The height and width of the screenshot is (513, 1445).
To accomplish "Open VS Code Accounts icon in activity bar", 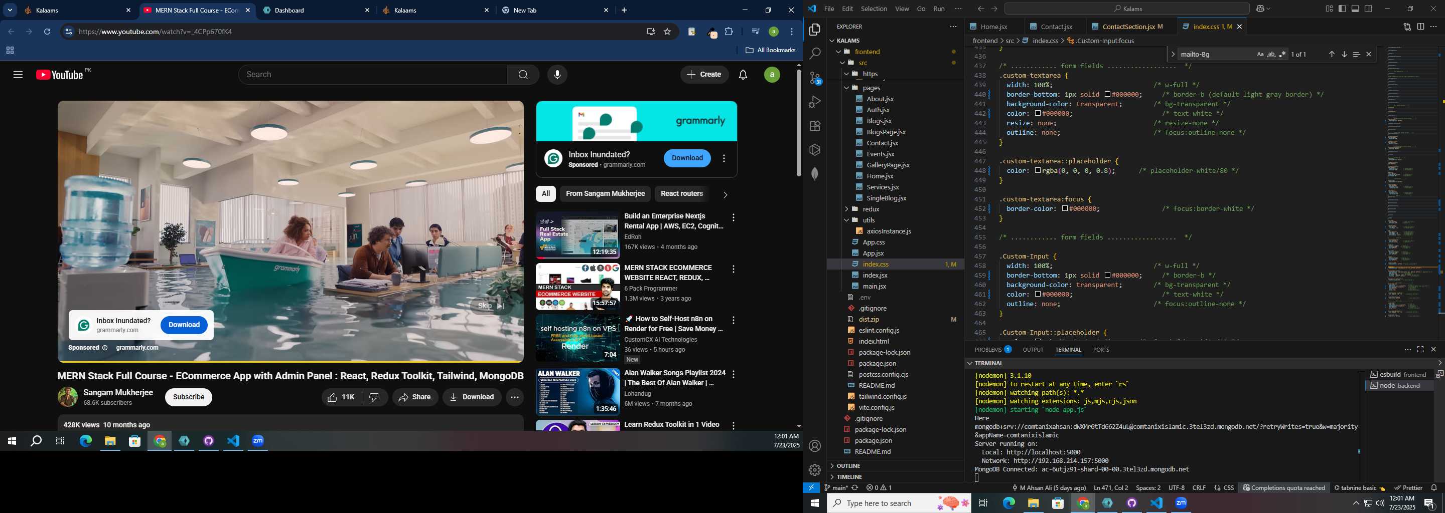I will pos(814,446).
